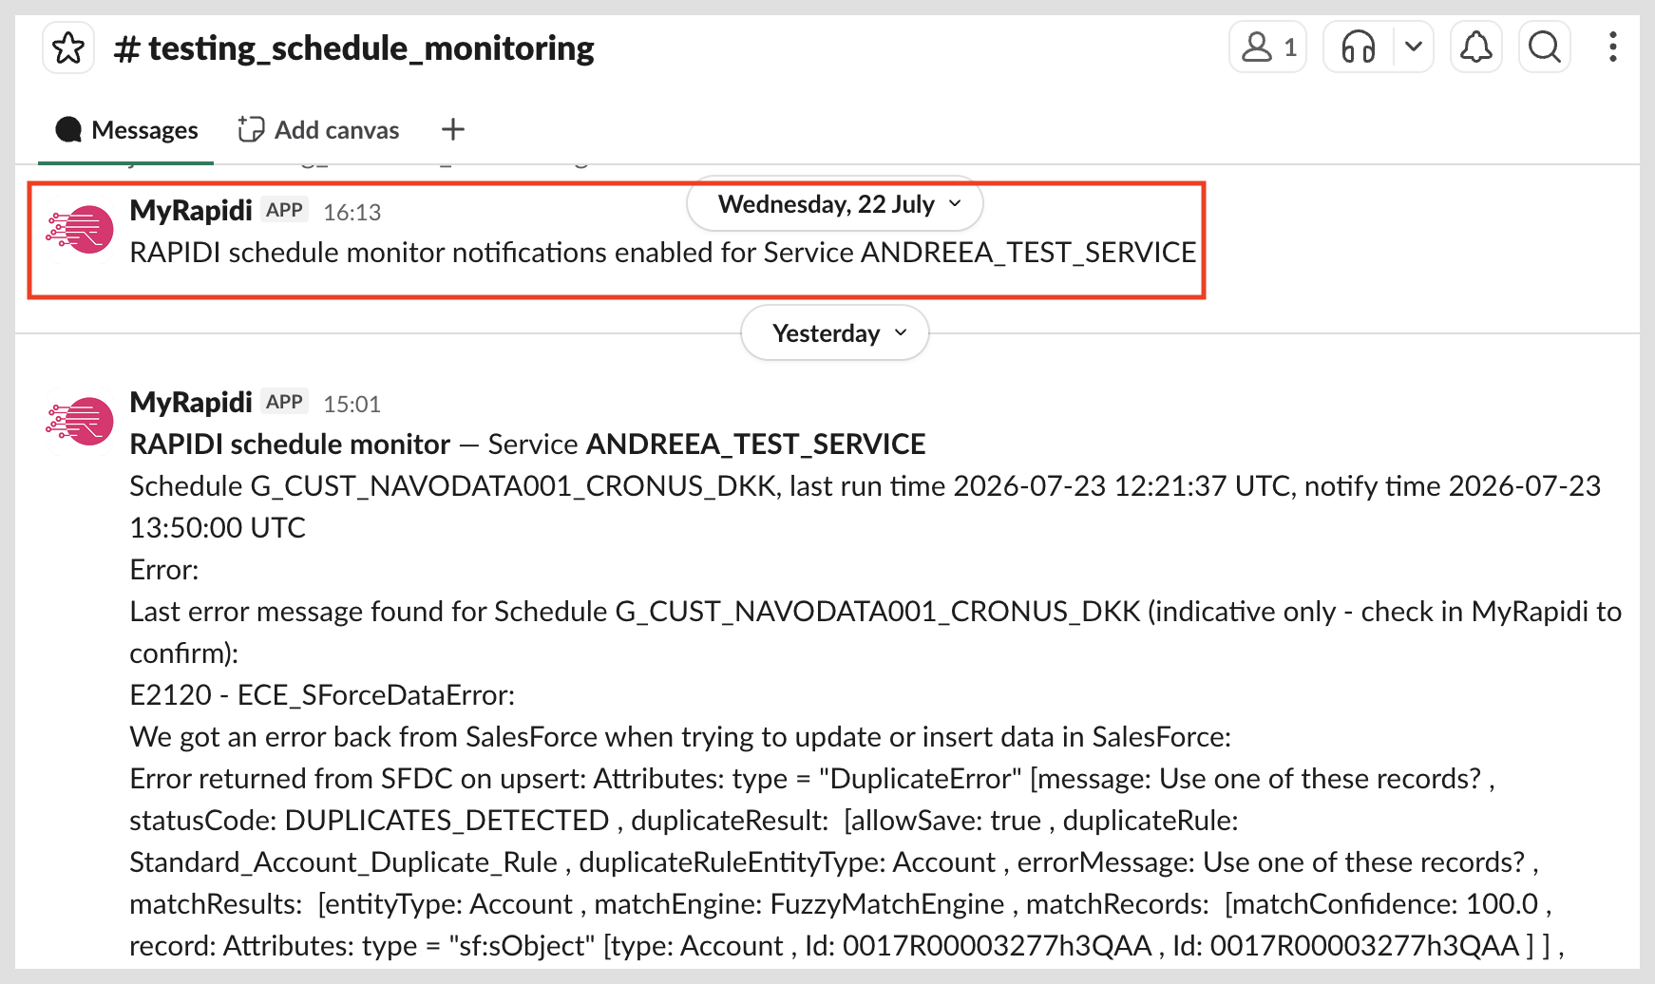This screenshot has width=1655, height=984.
Task: Open huddle options dropdown arrow
Action: (x=1414, y=47)
